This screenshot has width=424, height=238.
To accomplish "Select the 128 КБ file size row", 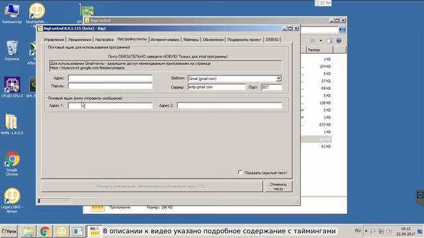I will click(x=325, y=103).
